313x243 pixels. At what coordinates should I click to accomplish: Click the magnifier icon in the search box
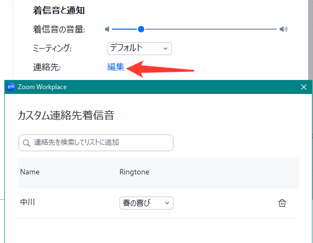tap(26, 143)
